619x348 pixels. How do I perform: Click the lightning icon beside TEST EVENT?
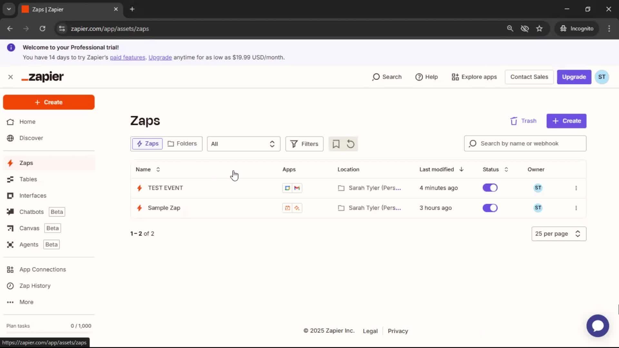140,188
